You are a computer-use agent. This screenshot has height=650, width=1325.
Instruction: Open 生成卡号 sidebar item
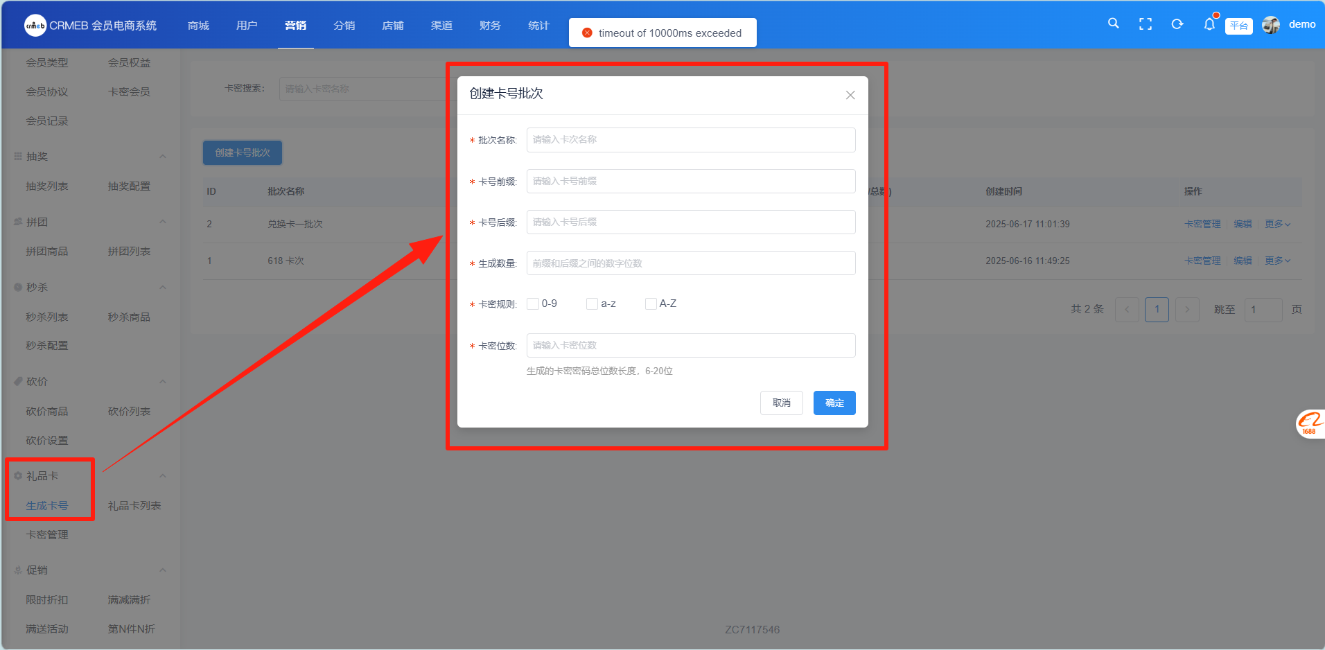[47, 506]
